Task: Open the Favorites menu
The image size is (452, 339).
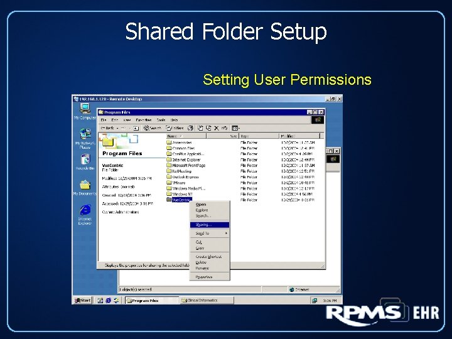Action: click(x=144, y=120)
